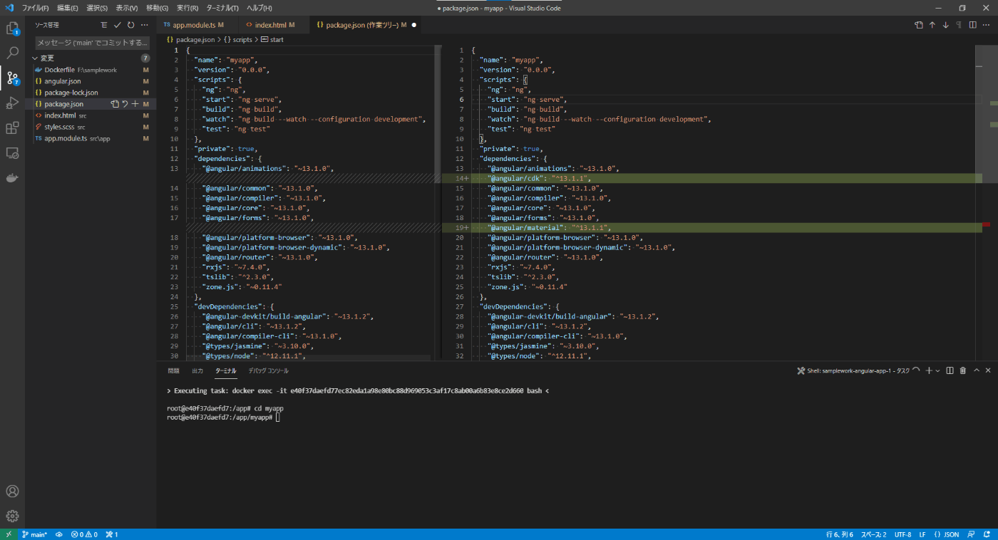Viewport: 998px width, 540px height.
Task: Open the Source Control more actions menu
Action: [144, 25]
